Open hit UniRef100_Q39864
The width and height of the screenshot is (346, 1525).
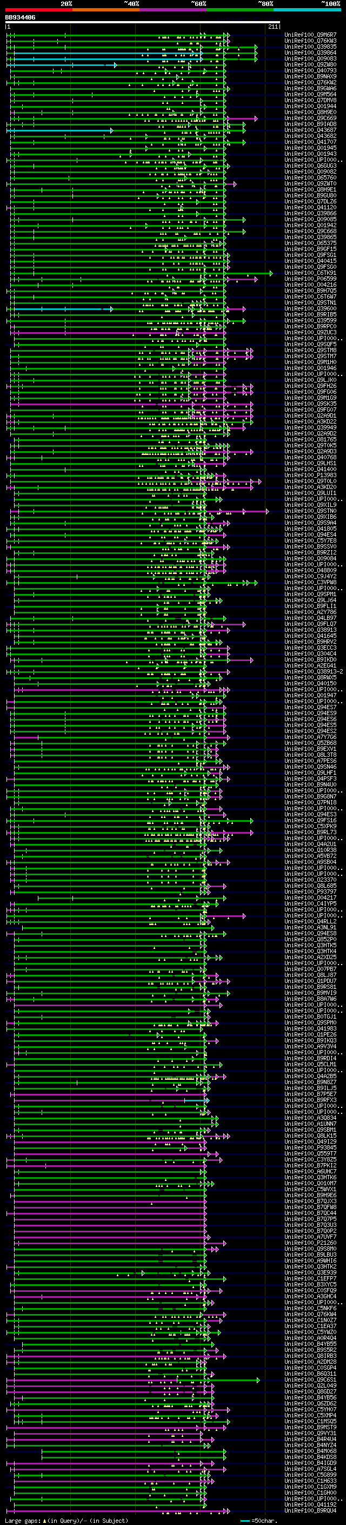click(x=310, y=52)
